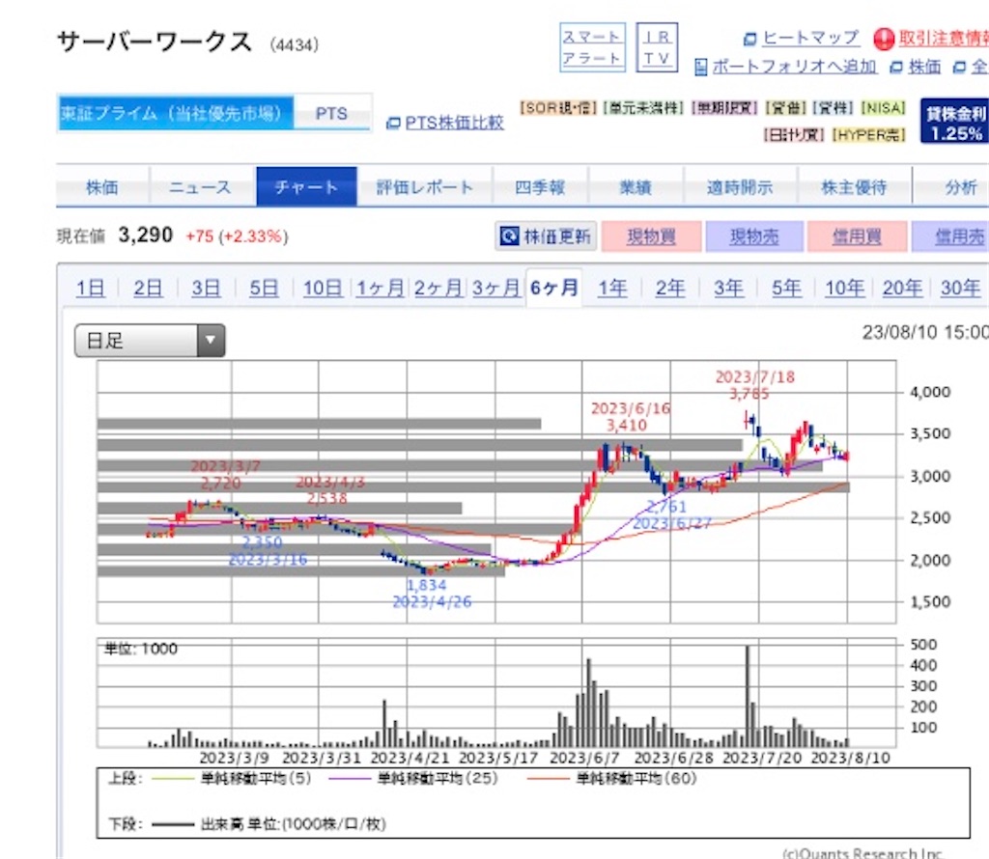Click the HYPER売 tag
Image resolution: width=989 pixels, height=859 pixels.
pos(868,134)
